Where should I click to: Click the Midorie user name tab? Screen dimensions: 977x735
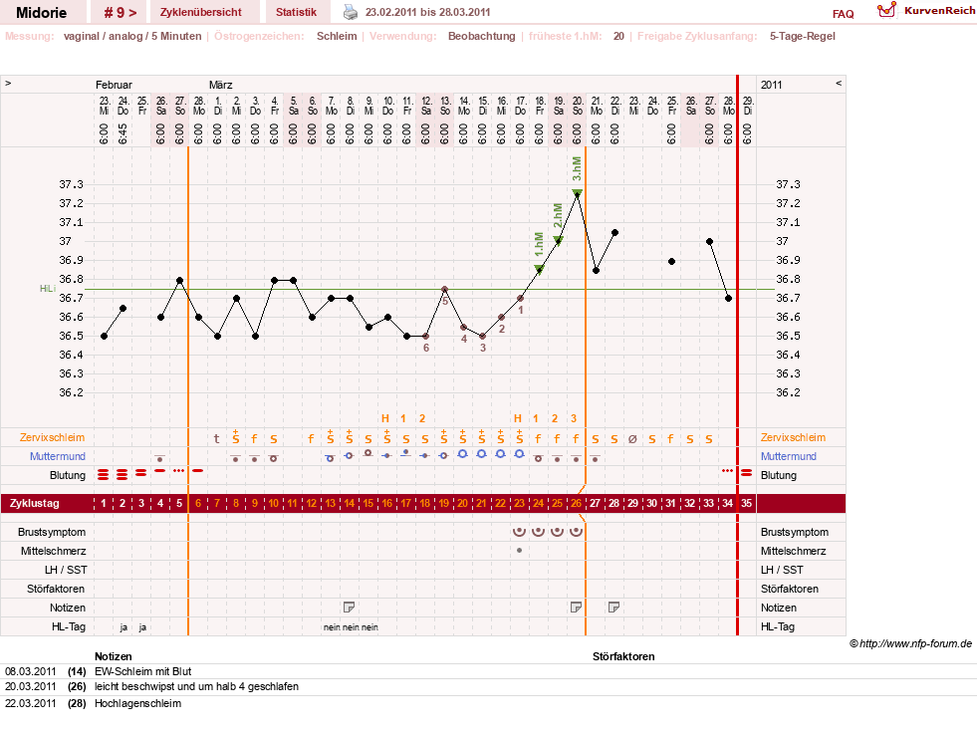pyautogui.click(x=41, y=13)
